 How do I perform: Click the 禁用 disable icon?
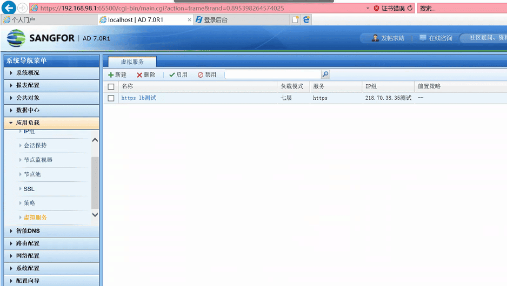(x=201, y=75)
